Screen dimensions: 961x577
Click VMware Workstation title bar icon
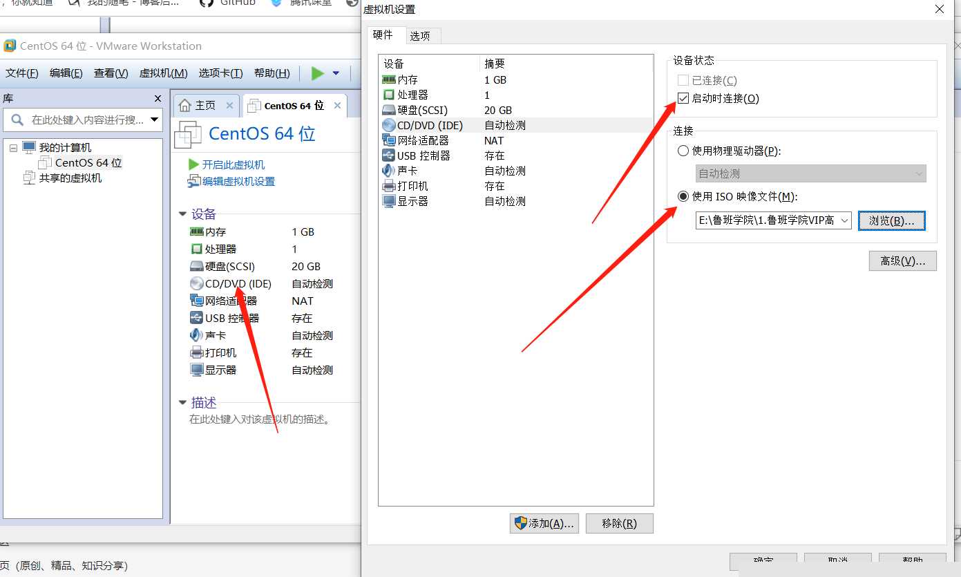10,46
